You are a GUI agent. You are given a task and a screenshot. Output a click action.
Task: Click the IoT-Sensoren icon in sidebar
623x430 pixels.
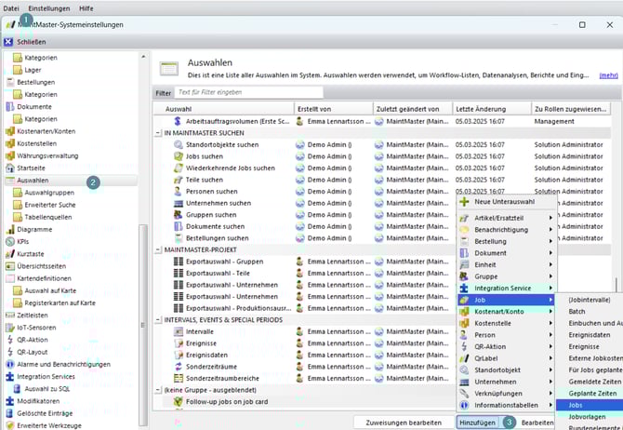[x=9, y=329]
